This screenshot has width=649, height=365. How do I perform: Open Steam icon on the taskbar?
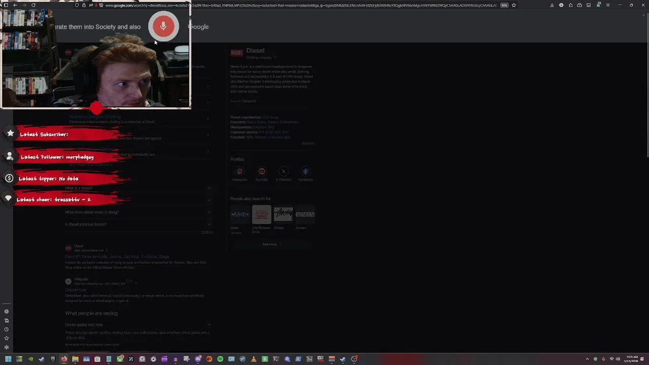tap(42, 359)
